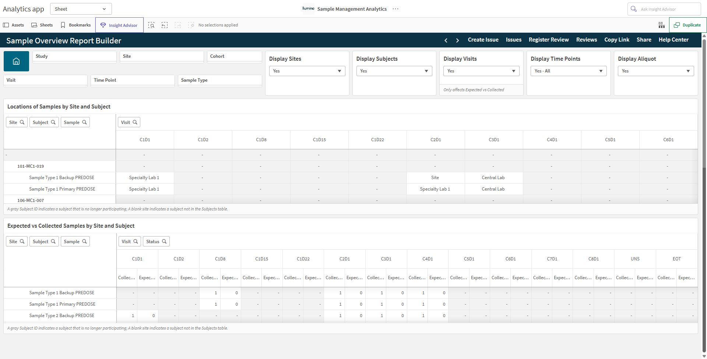Viewport: 707px width, 359px height.
Task: Open Reviews in header
Action: pyautogui.click(x=587, y=40)
